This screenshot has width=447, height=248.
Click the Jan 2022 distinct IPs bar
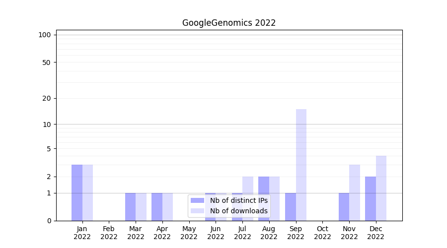(x=77, y=192)
